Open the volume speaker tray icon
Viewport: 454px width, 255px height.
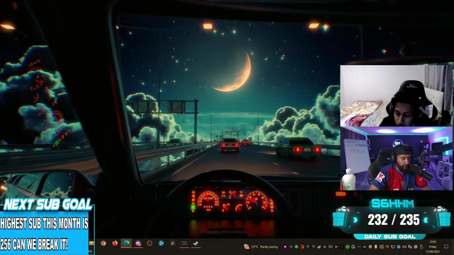[404, 247]
